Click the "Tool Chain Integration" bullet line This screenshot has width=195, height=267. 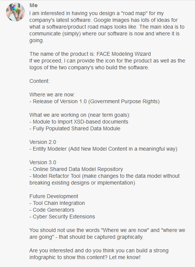point(57,203)
